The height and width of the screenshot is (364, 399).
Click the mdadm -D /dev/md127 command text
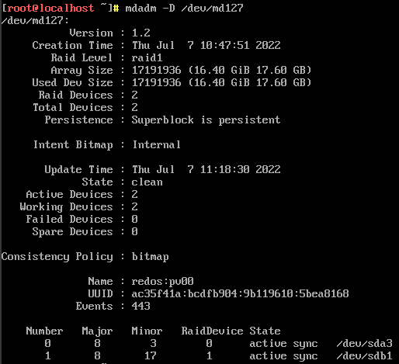pyautogui.click(x=184, y=8)
